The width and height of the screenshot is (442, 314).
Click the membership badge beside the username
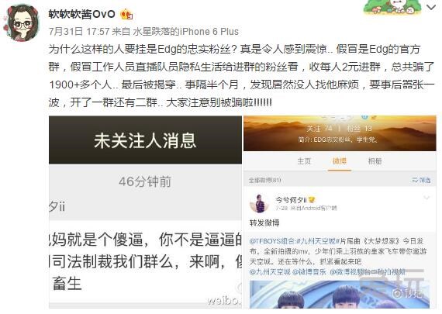tap(126, 15)
